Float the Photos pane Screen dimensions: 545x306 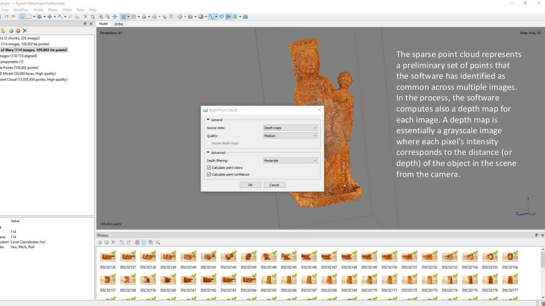[x=536, y=235]
